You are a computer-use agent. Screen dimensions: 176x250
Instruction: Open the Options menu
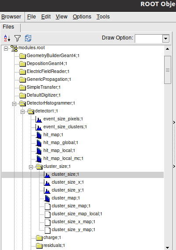82,17
